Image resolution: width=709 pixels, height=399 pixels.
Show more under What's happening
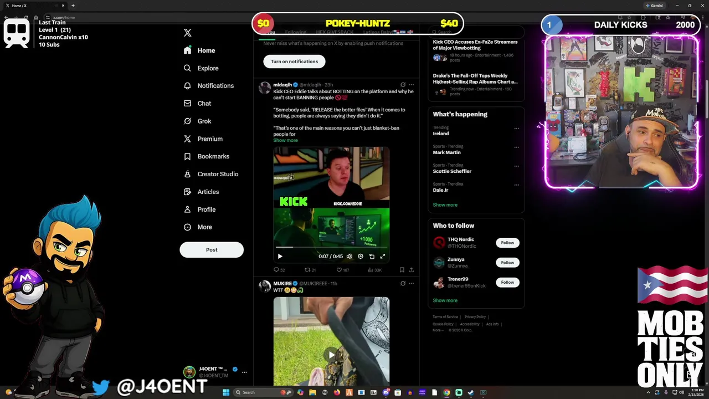coord(445,205)
